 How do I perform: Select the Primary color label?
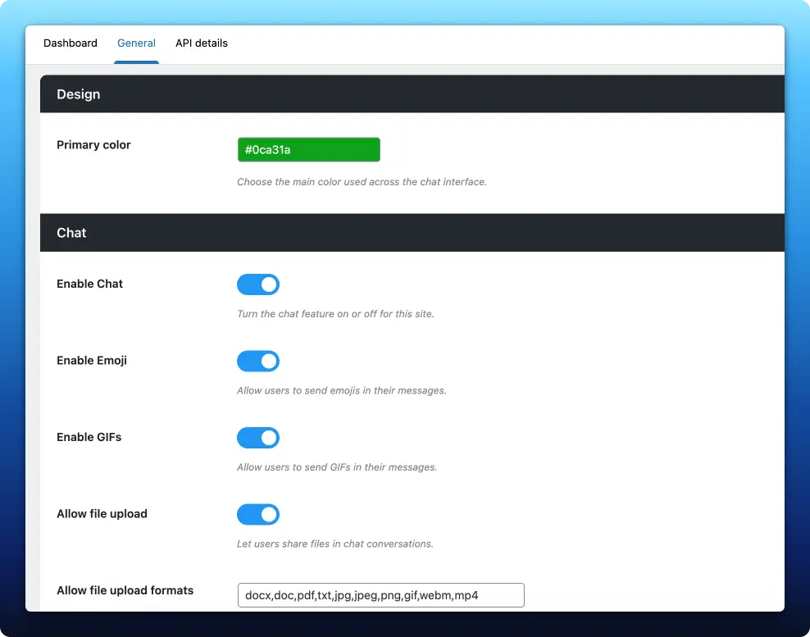93,144
